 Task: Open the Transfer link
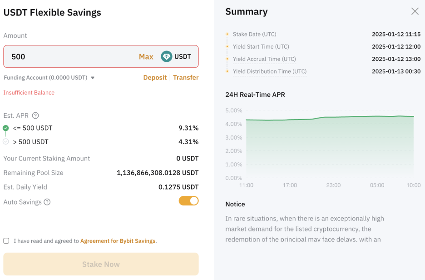tap(186, 78)
